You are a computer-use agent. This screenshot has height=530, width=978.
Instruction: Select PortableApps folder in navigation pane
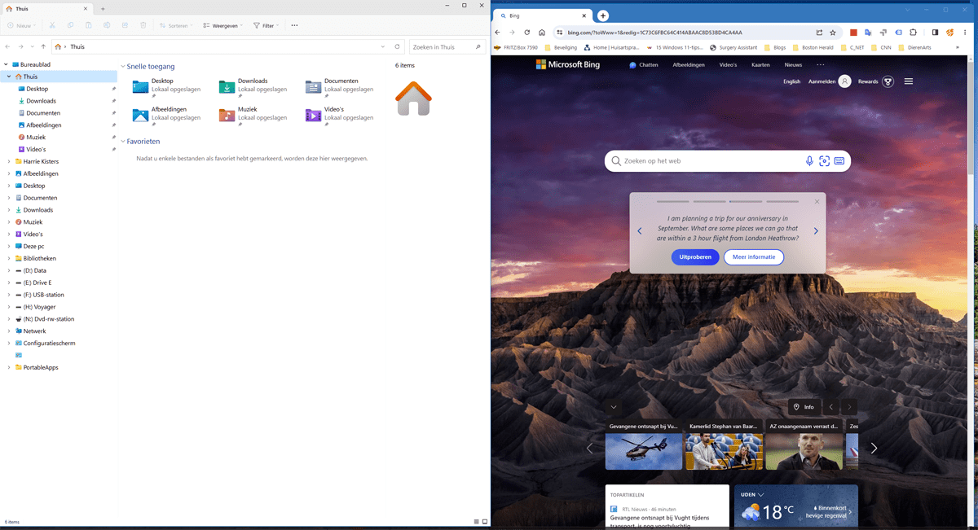(41, 367)
